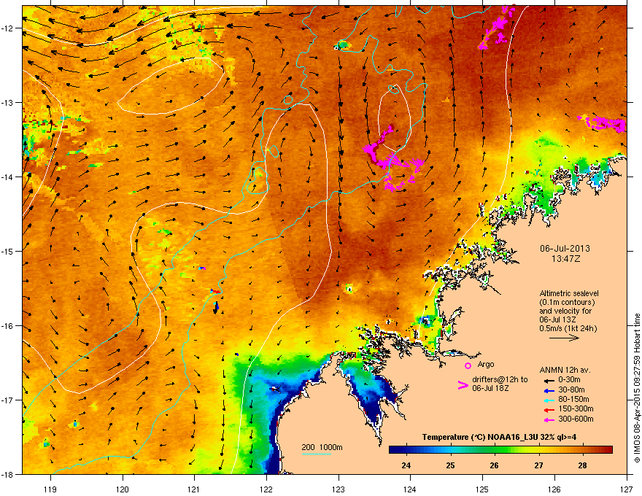Click the magenta Argo circle legend symbol
The width and height of the screenshot is (642, 496).
click(x=468, y=365)
